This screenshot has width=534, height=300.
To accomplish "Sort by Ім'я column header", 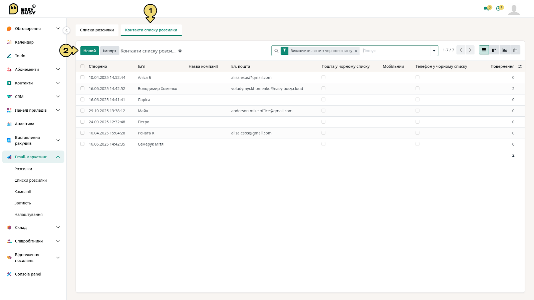I will [x=142, y=66].
